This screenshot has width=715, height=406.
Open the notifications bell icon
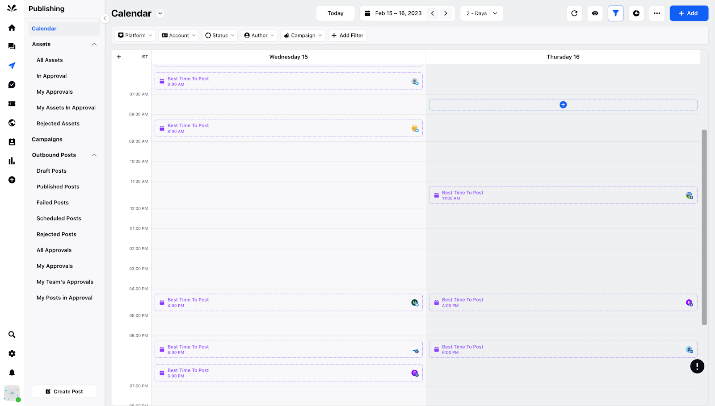coord(12,373)
